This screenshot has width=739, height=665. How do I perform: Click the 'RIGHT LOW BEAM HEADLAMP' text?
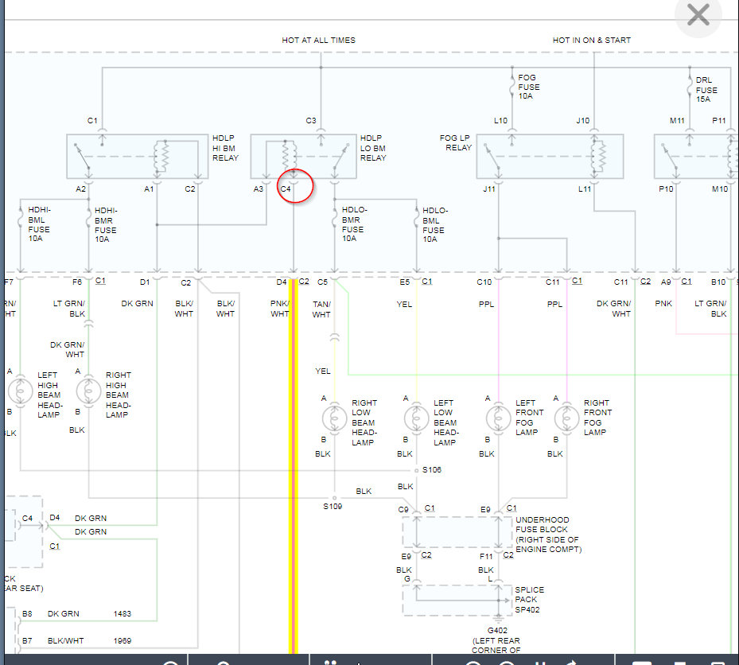click(x=364, y=422)
